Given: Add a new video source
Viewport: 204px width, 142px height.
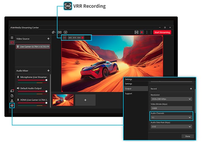Looking at the screenshot, I should (48, 39).
